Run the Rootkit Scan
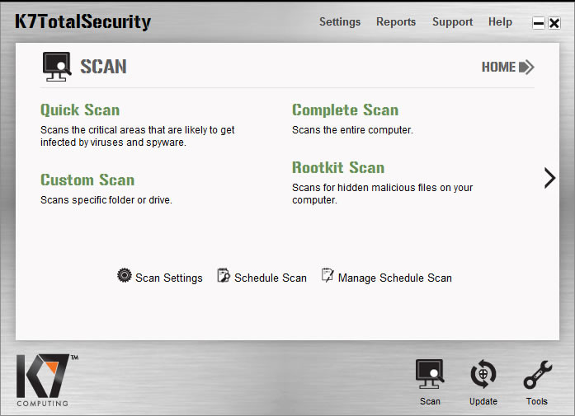 [x=338, y=168]
